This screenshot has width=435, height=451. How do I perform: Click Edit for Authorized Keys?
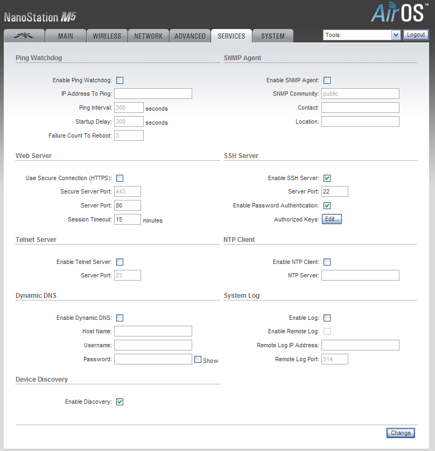pyautogui.click(x=332, y=219)
